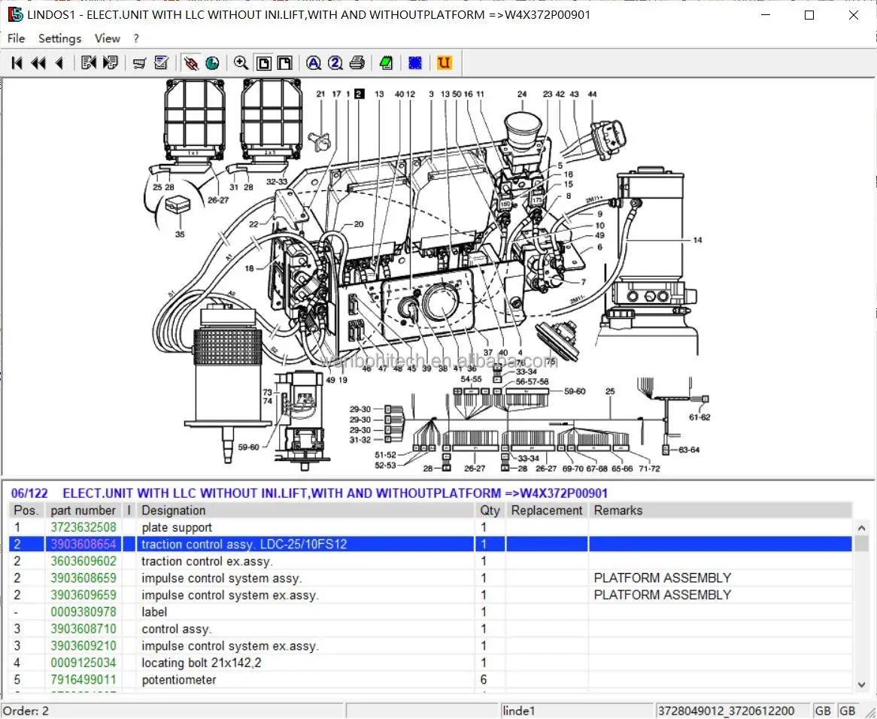
Task: Click the single left arrow back icon
Action: tap(59, 63)
